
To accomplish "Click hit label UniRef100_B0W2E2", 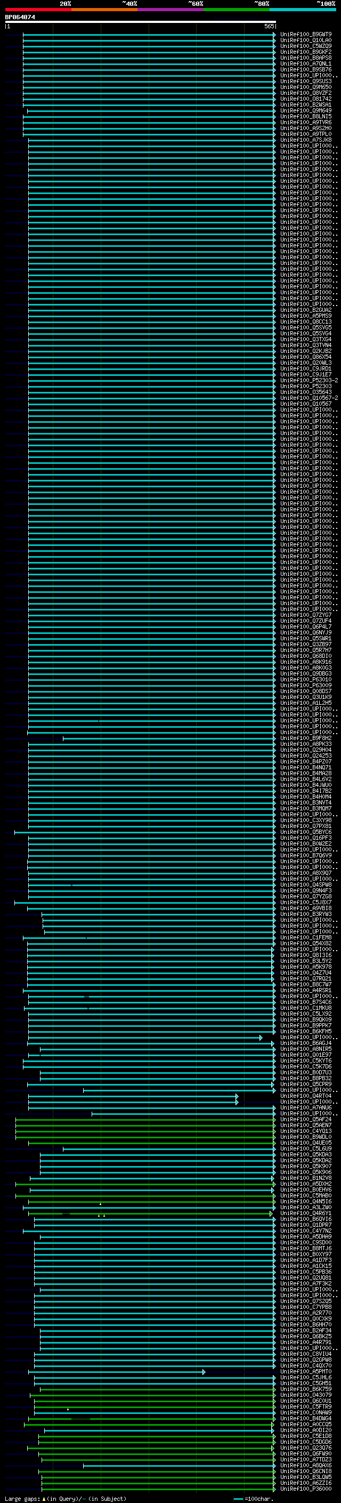I will coord(305,844).
